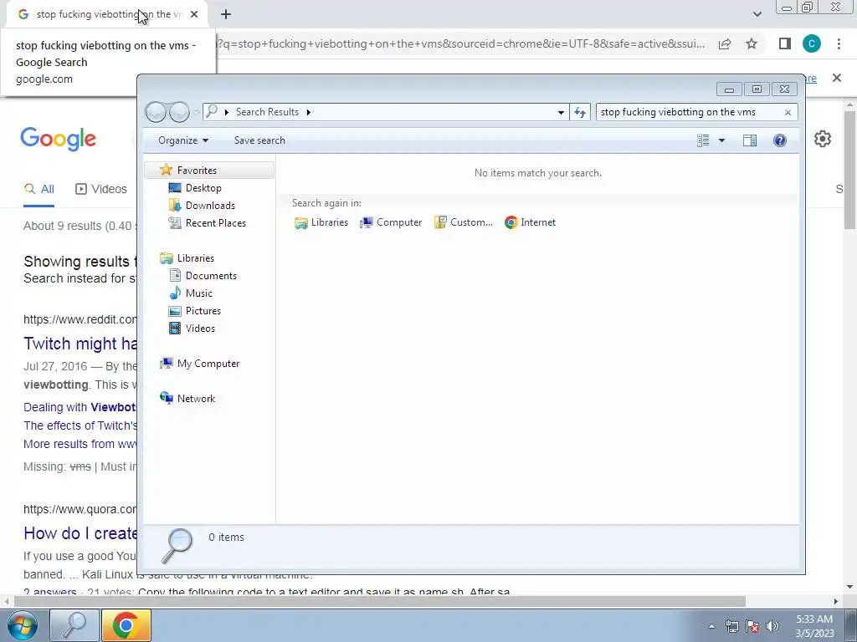Screen dimensions: 857x642
Task: Click the horizontal scrollbar in Chrome
Action: 380,601
